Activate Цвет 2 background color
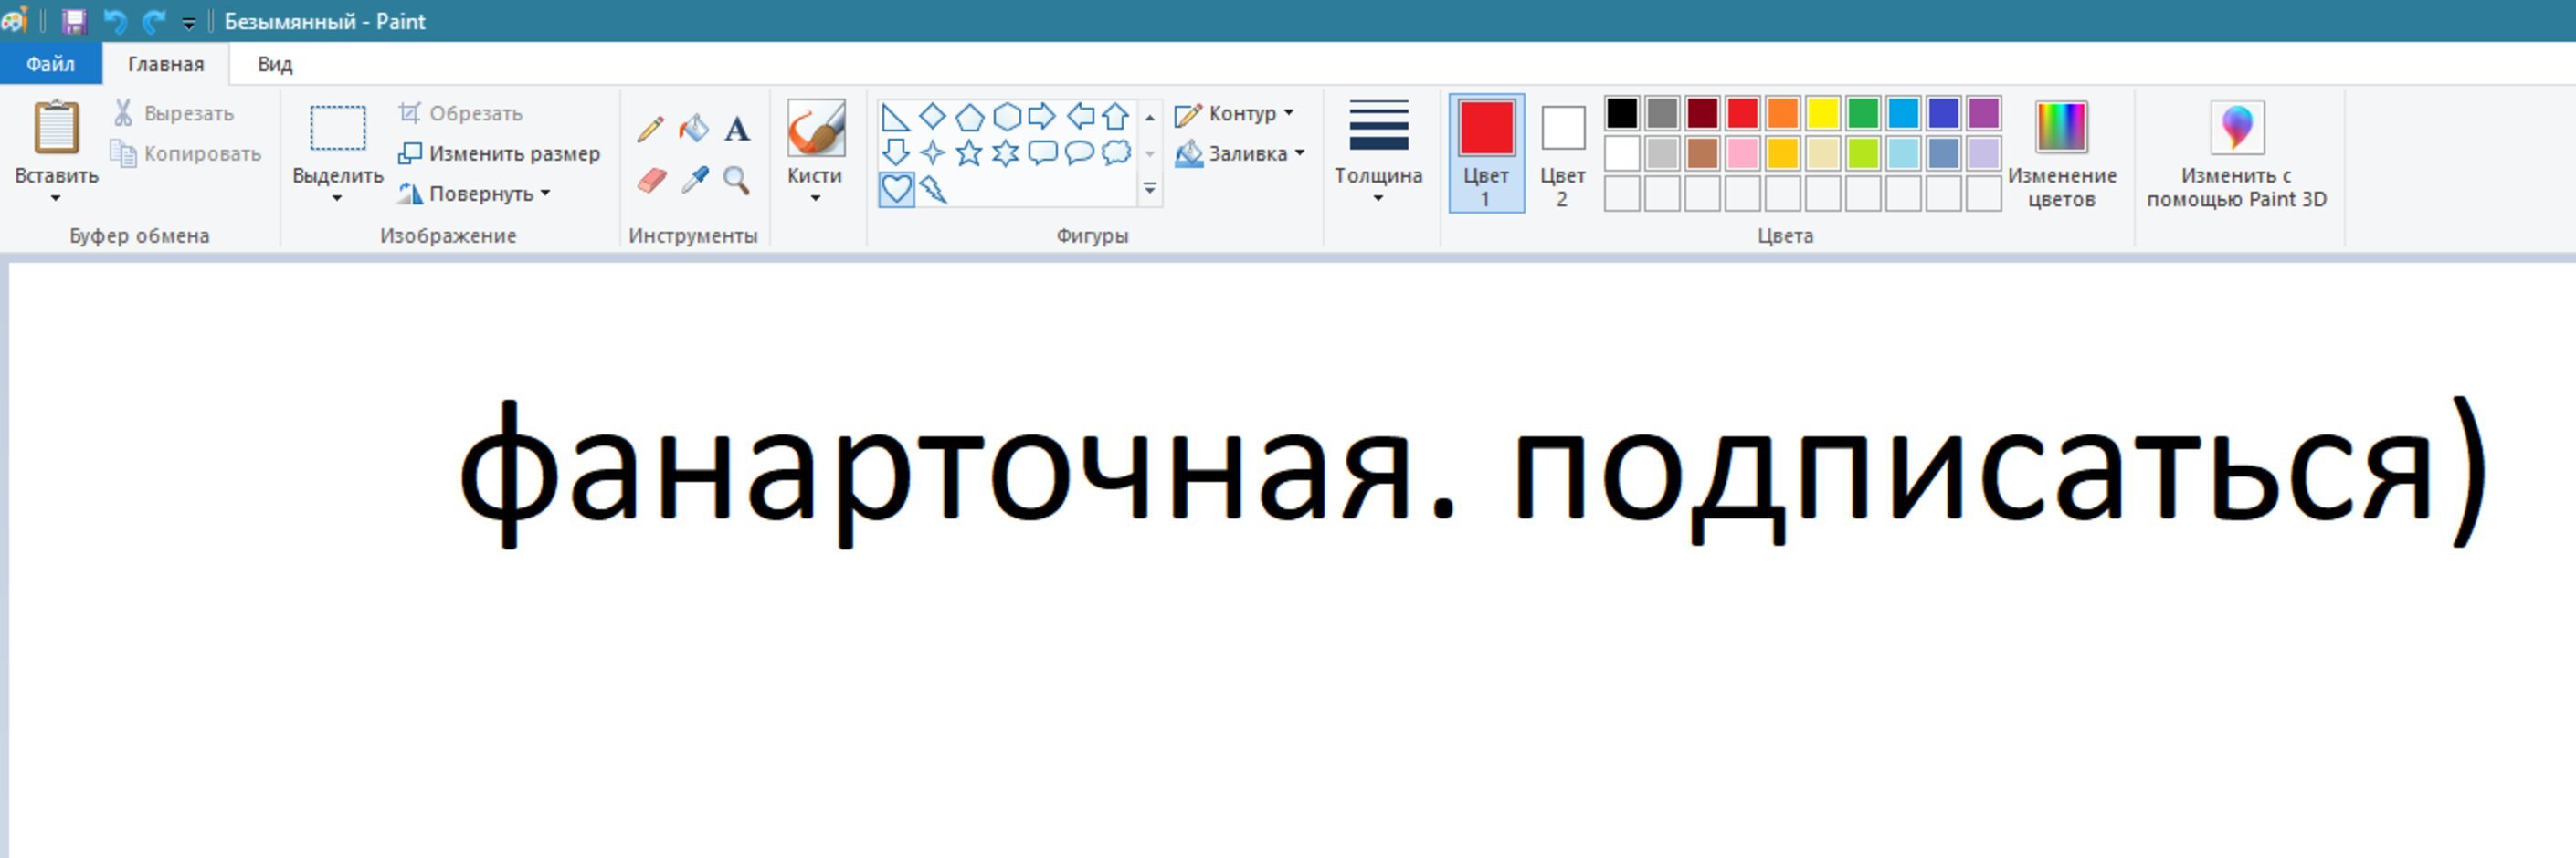This screenshot has width=2576, height=858. (x=1563, y=152)
